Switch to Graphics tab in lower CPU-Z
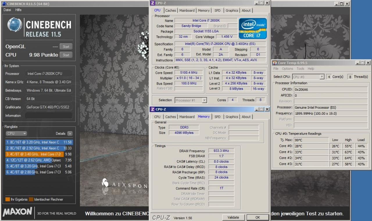372x221 pixels. tap(232, 117)
